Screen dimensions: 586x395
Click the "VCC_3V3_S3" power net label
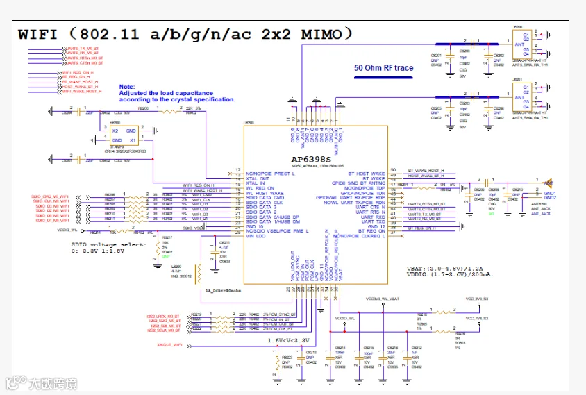tap(476, 299)
